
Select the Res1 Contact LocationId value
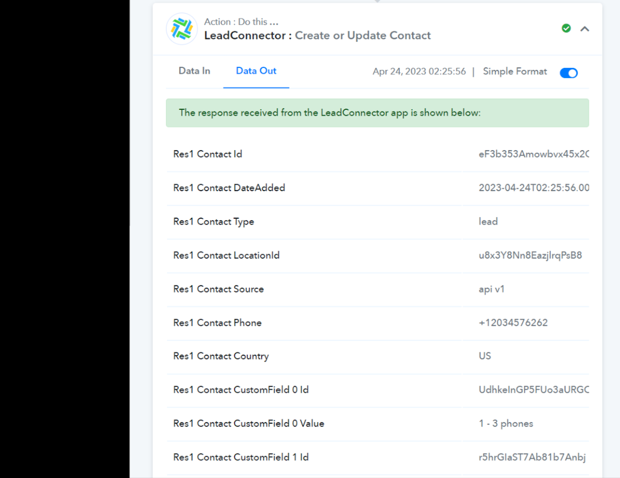click(x=530, y=255)
